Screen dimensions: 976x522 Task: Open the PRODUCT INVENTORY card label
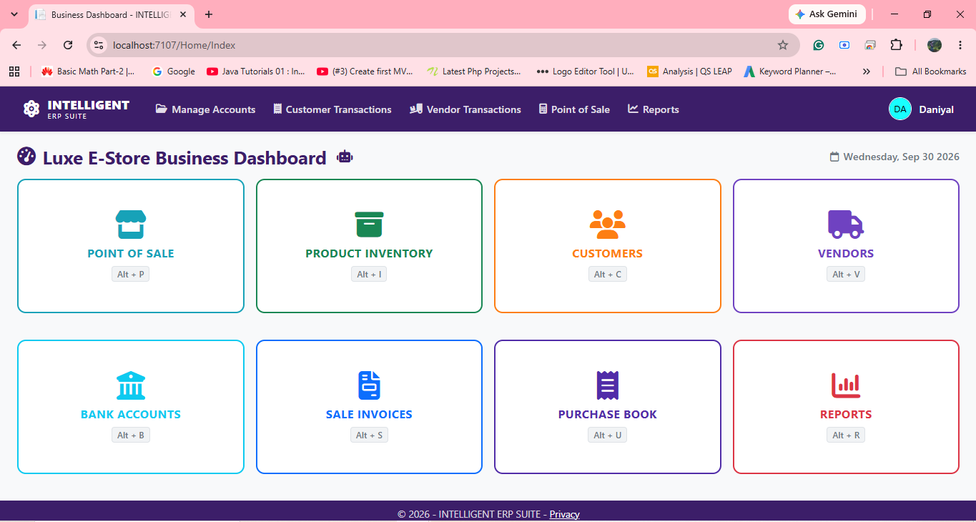[x=369, y=253]
